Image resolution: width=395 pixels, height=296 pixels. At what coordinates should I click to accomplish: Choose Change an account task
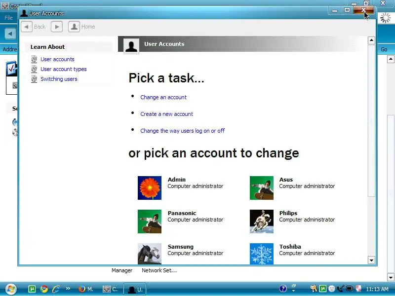[163, 97]
